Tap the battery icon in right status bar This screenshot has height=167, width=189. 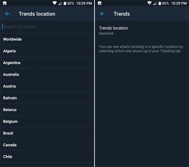[159, 3]
